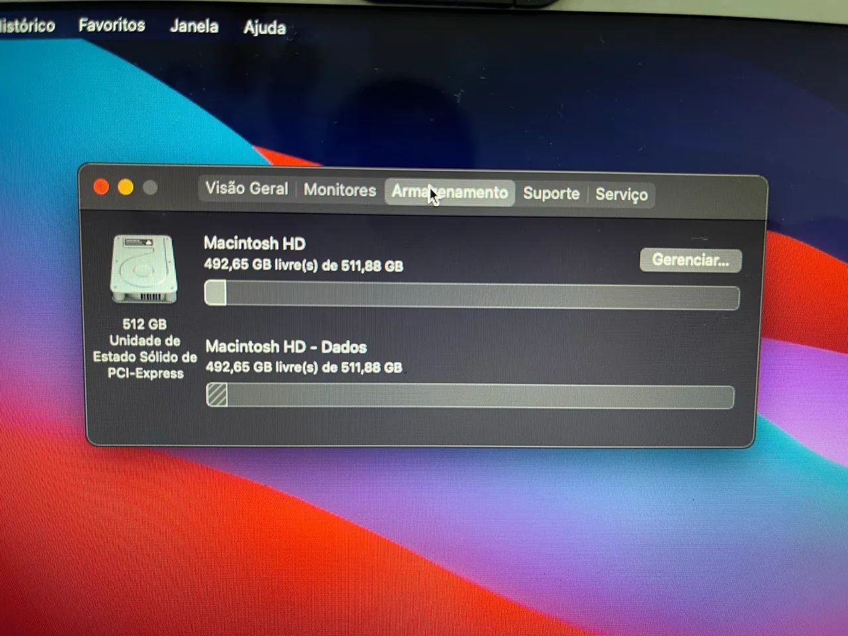Click the 512 GB drive capacity label
848x636 pixels.
(x=144, y=324)
